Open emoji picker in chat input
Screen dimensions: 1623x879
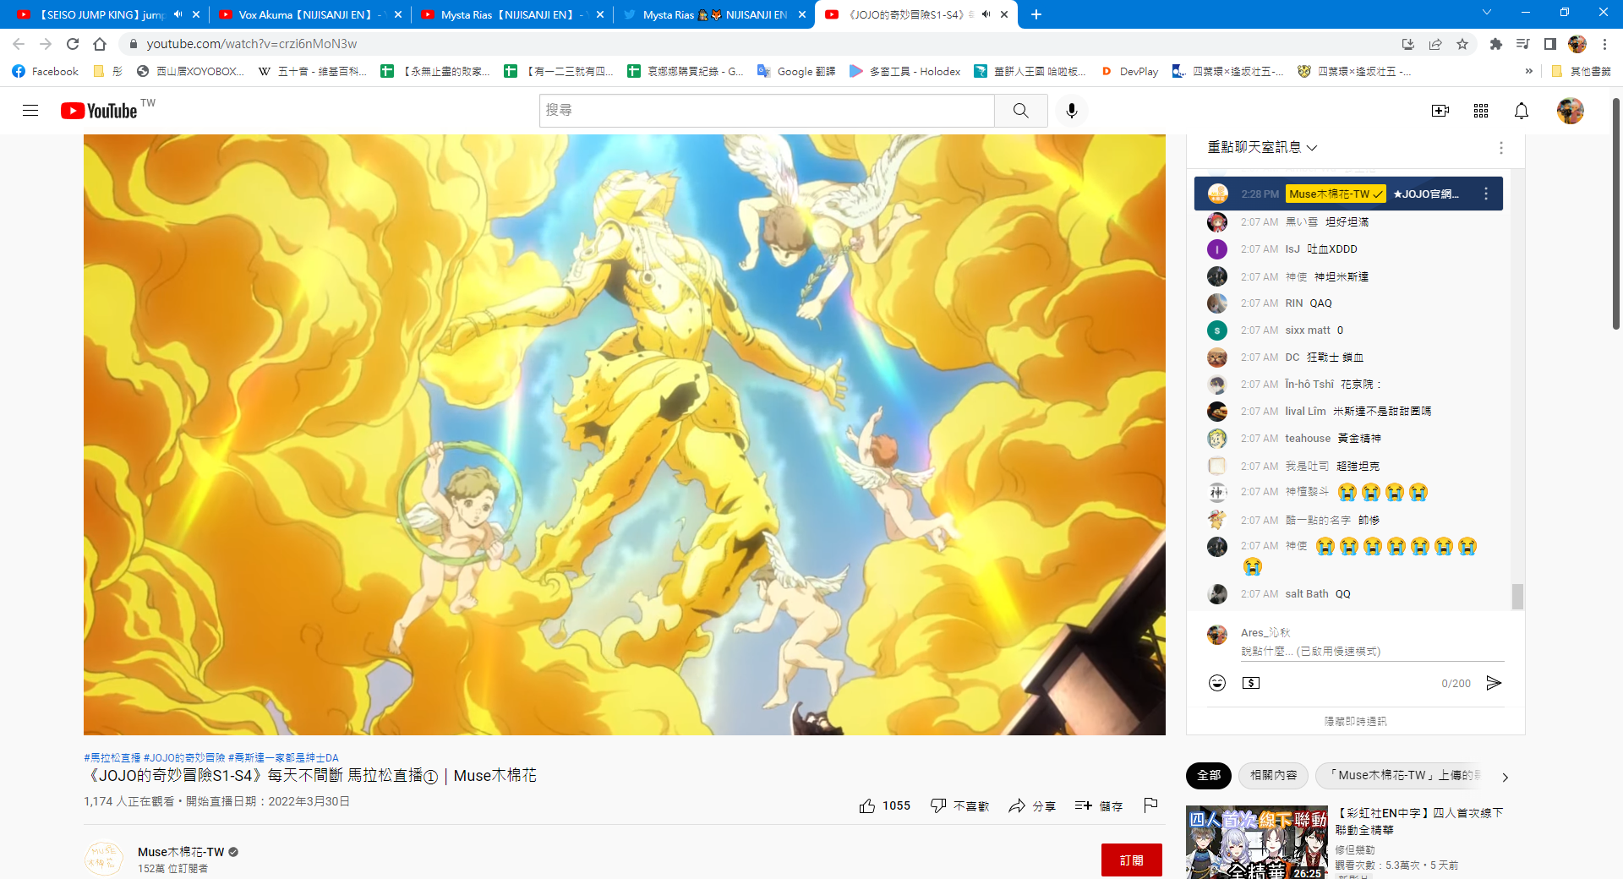click(x=1217, y=683)
